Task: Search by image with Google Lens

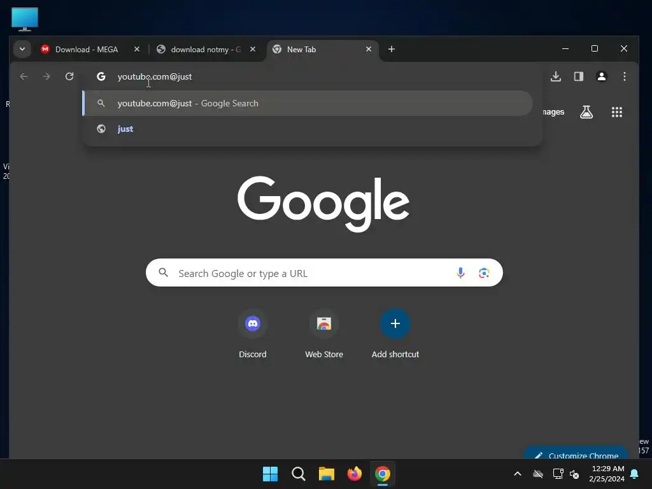Action: 484,273
